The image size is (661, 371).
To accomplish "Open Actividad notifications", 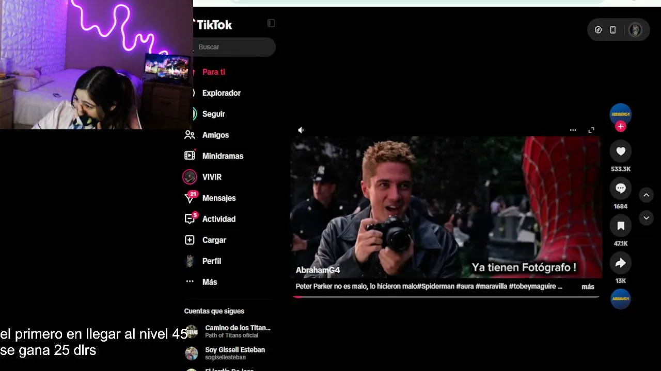I will tap(219, 219).
